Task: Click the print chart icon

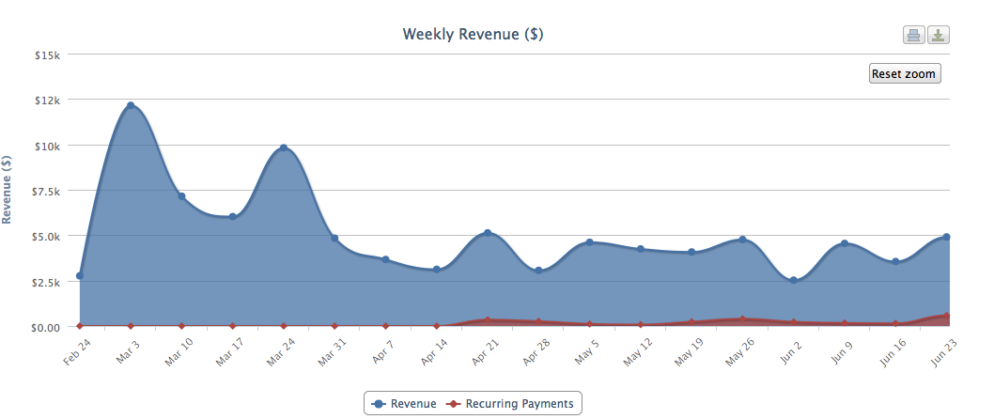Action: pyautogui.click(x=913, y=36)
